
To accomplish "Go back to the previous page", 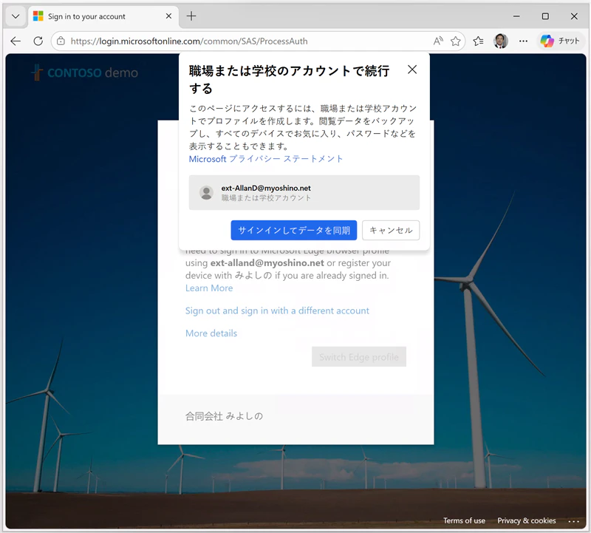I will coord(16,41).
